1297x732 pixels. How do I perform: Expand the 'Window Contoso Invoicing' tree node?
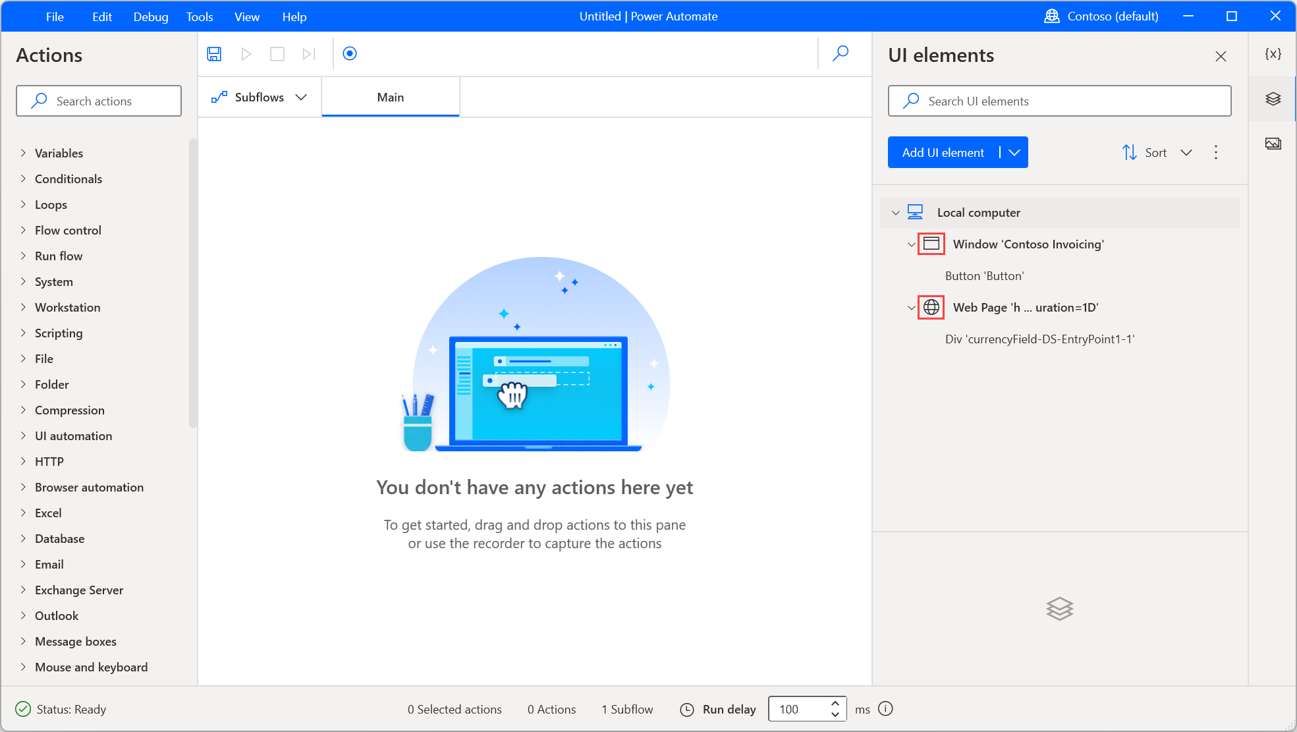(910, 244)
